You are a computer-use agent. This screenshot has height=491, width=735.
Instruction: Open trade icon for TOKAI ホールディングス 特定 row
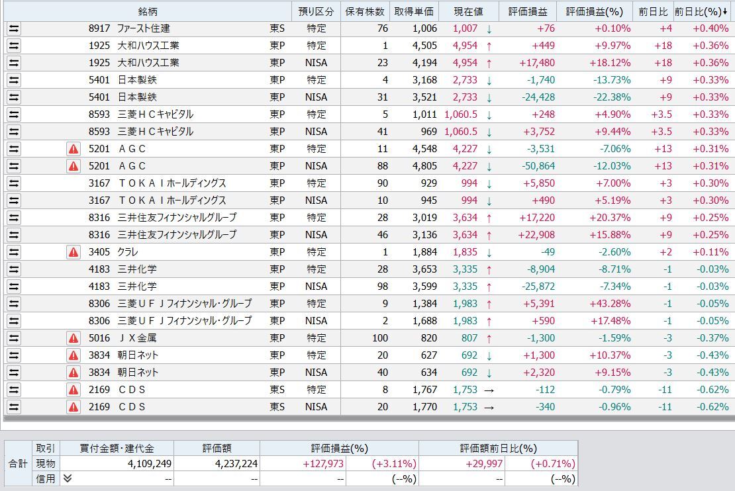click(x=14, y=183)
